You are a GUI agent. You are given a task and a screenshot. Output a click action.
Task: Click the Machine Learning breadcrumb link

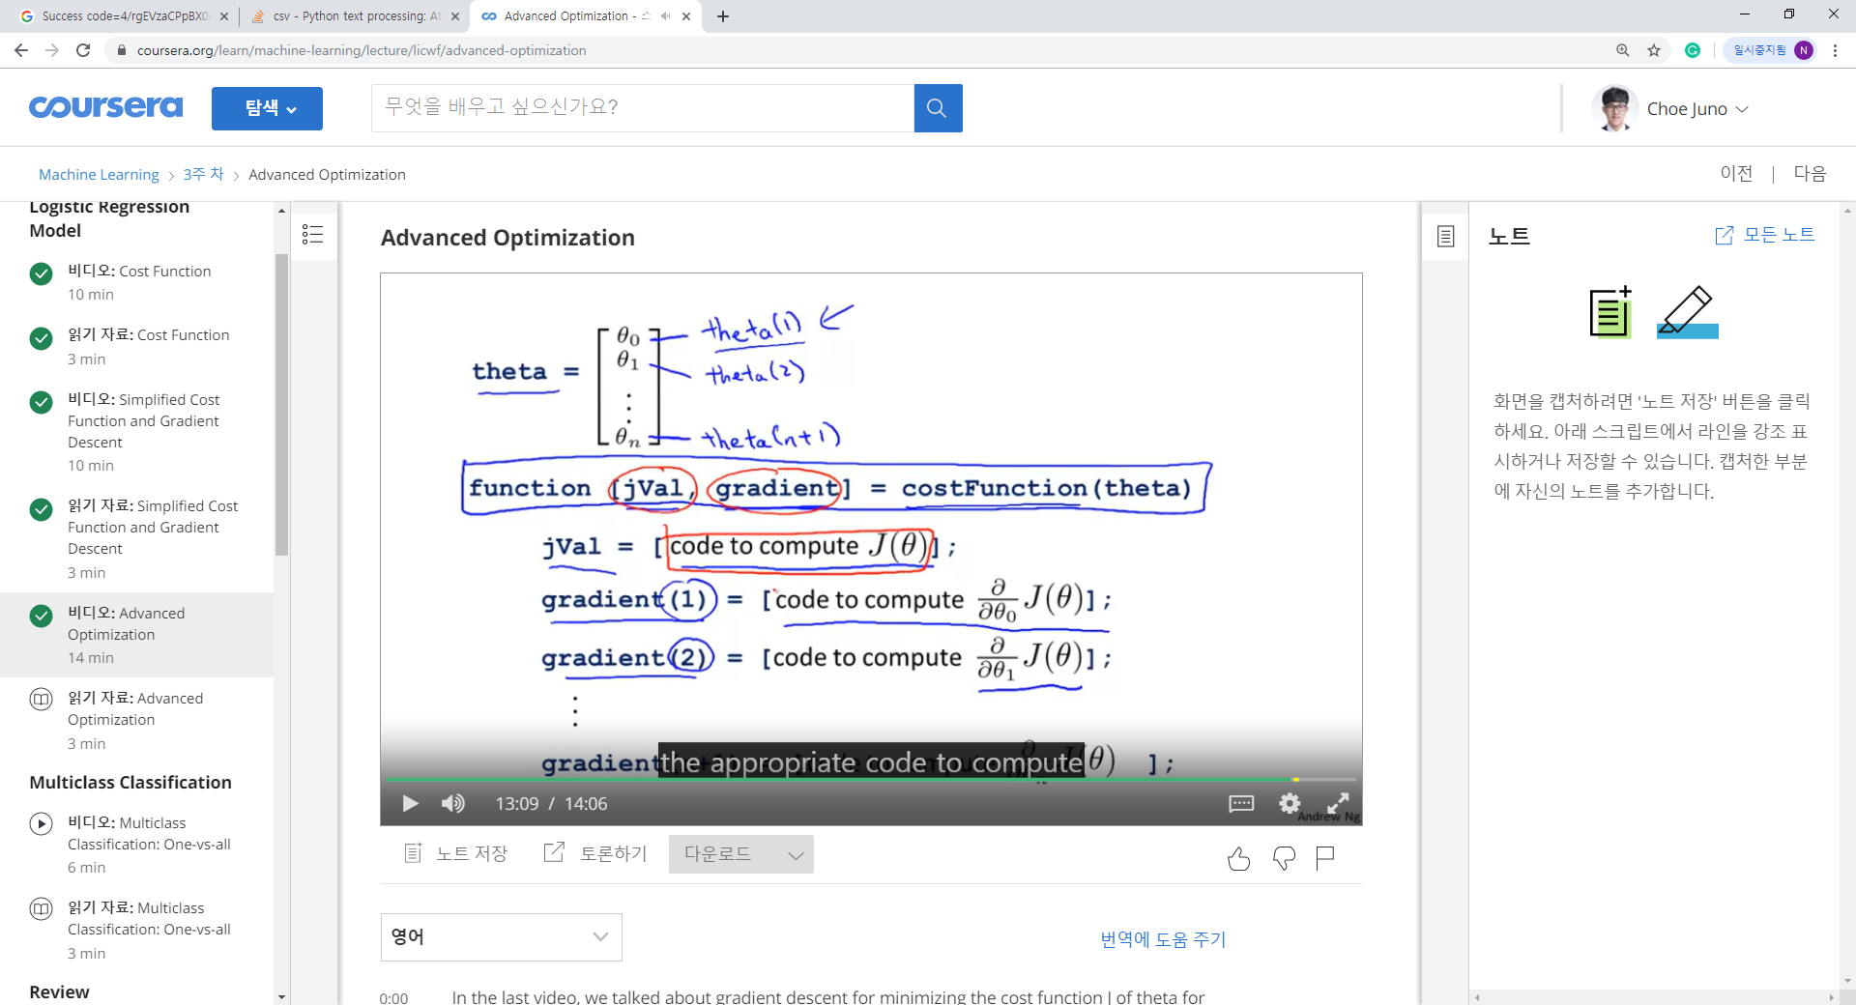click(x=99, y=174)
